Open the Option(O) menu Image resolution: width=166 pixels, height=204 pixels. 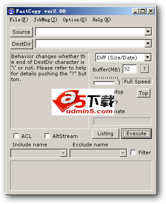point(75,20)
